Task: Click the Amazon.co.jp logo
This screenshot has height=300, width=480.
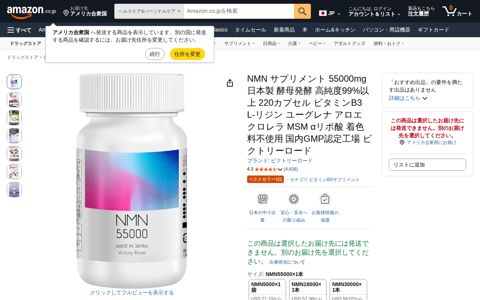Action: point(31,12)
